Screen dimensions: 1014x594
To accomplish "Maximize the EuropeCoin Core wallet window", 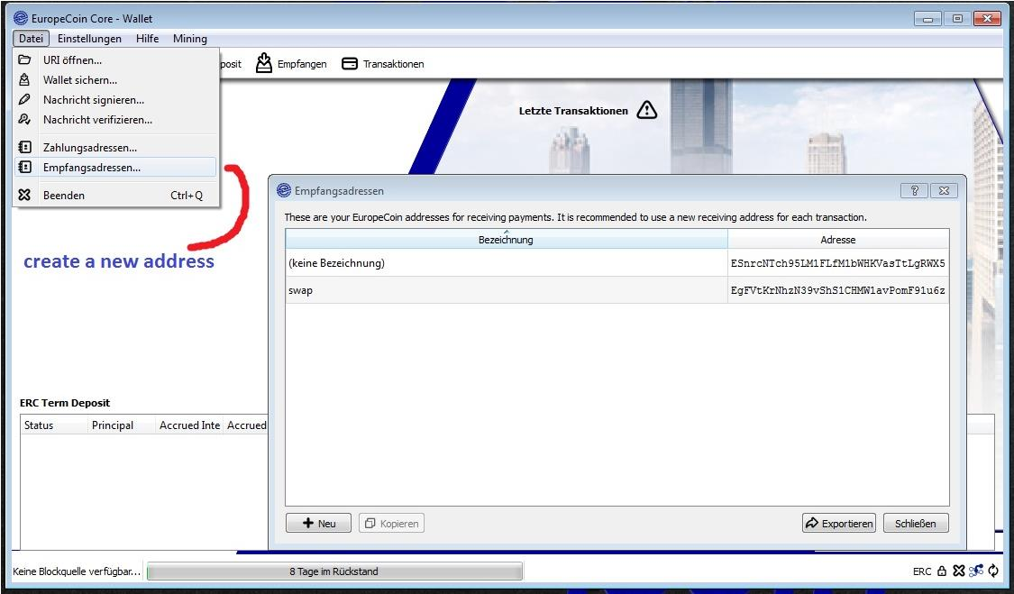I will (958, 19).
